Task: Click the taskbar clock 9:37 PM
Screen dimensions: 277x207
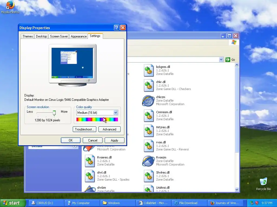Action: pos(267,203)
